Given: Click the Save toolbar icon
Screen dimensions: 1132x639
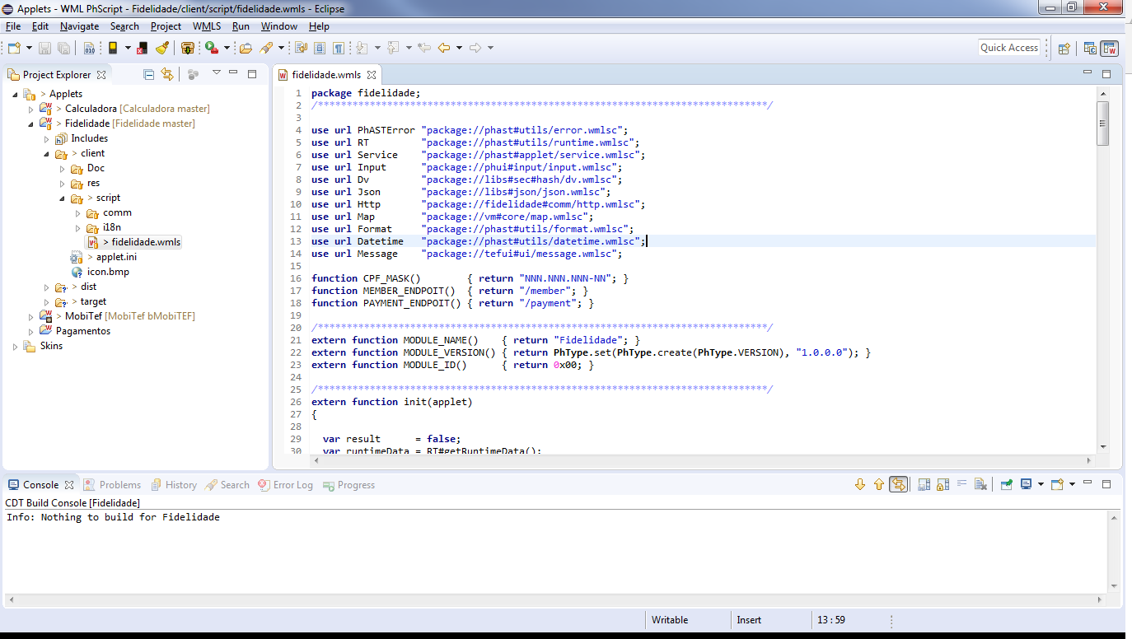Looking at the screenshot, I should coord(44,47).
